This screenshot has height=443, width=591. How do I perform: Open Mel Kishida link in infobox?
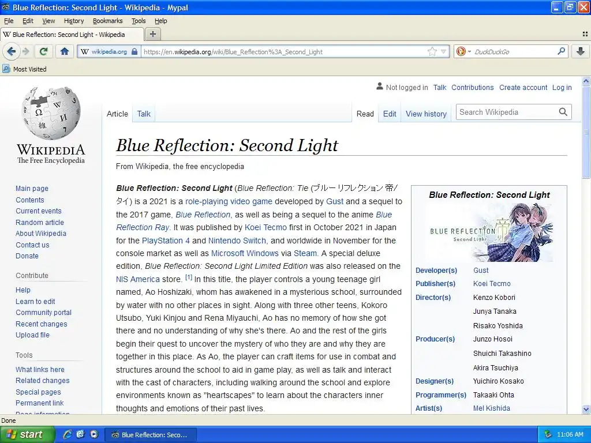pyautogui.click(x=492, y=408)
